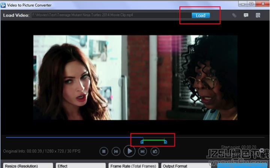This screenshot has width=270, height=168.
Task: Play the loaded video
Action: click(129, 151)
